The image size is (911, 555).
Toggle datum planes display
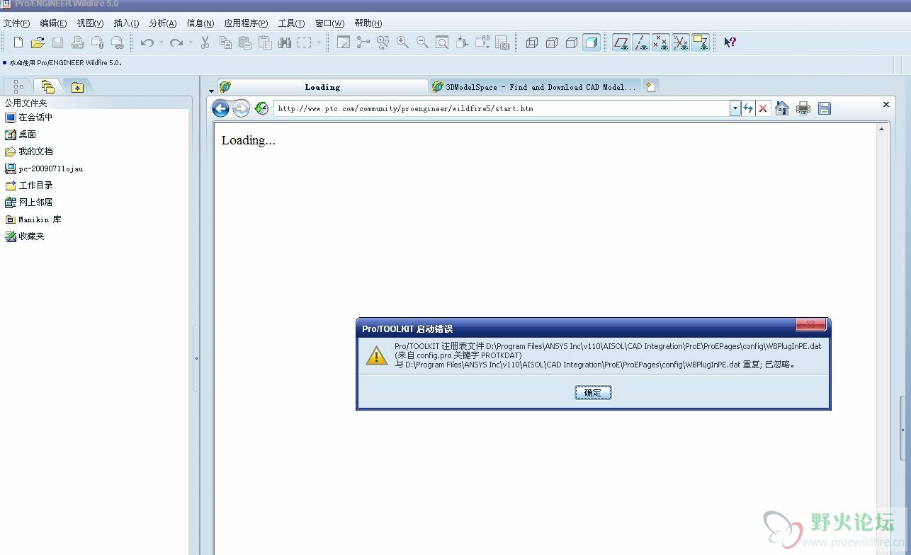tap(621, 42)
